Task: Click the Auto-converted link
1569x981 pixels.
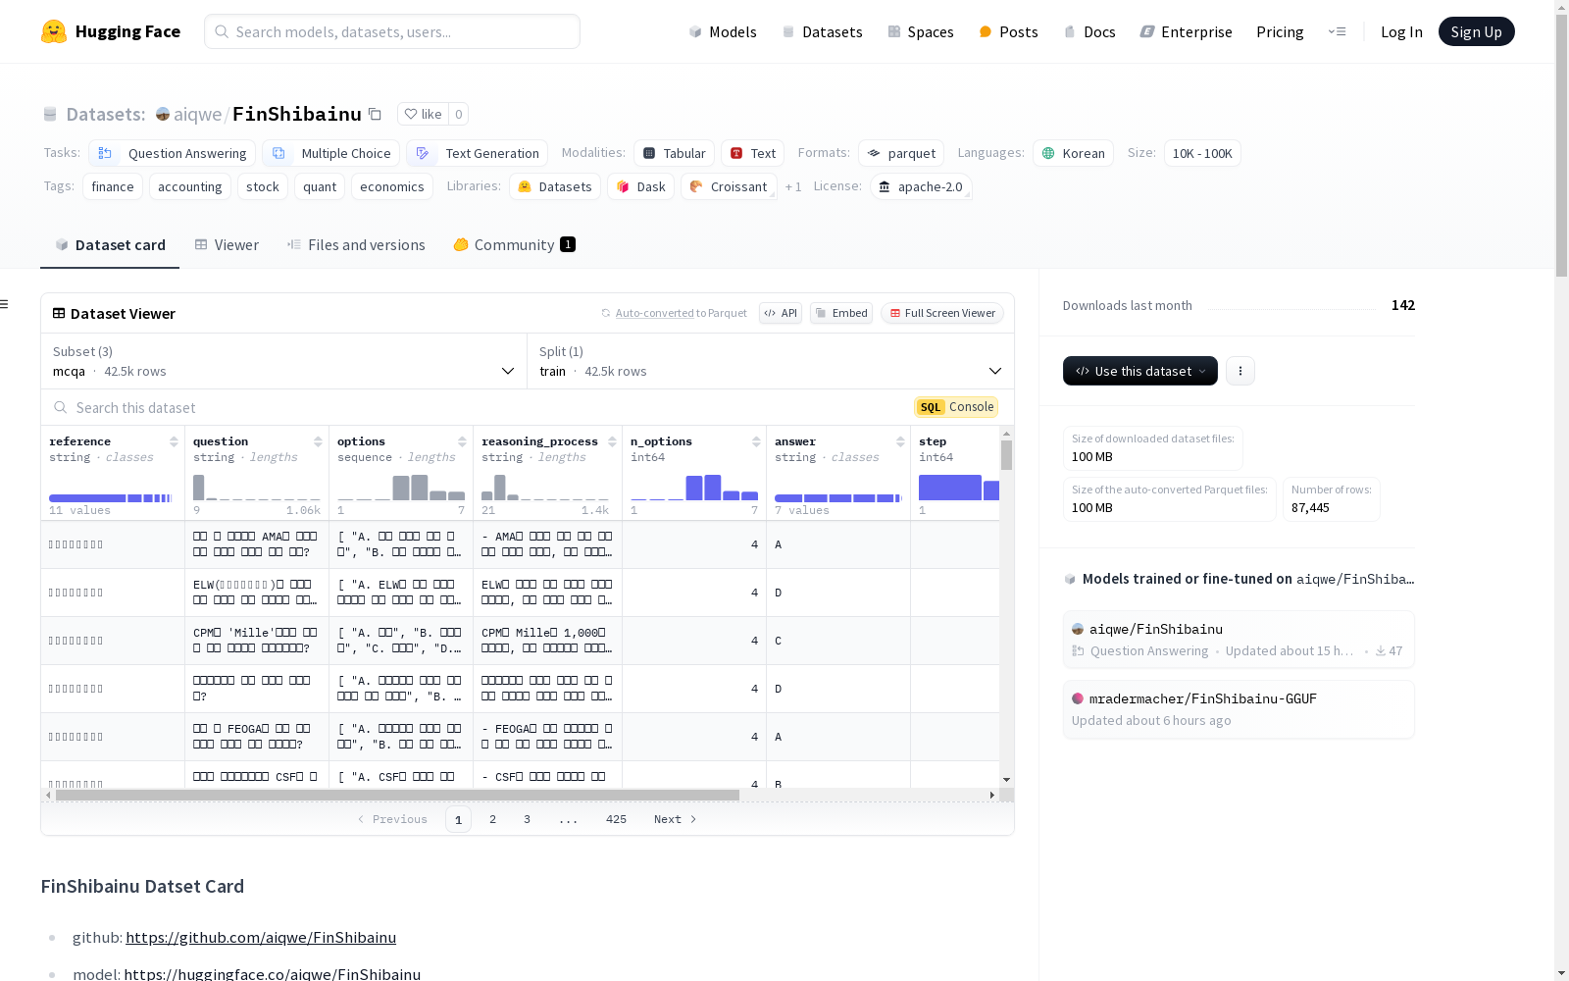Action: (x=655, y=313)
